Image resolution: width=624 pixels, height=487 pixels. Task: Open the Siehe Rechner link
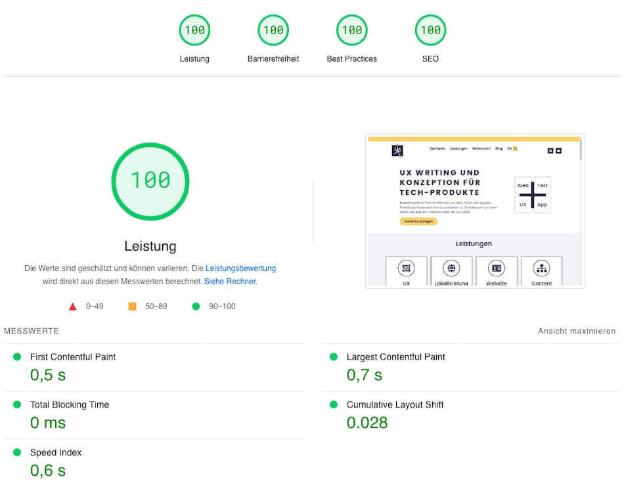231,281
